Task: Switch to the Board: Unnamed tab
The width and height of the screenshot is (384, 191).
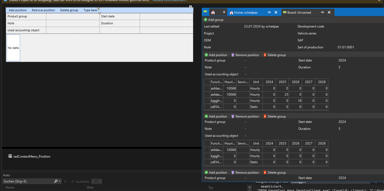Action: pos(299,12)
